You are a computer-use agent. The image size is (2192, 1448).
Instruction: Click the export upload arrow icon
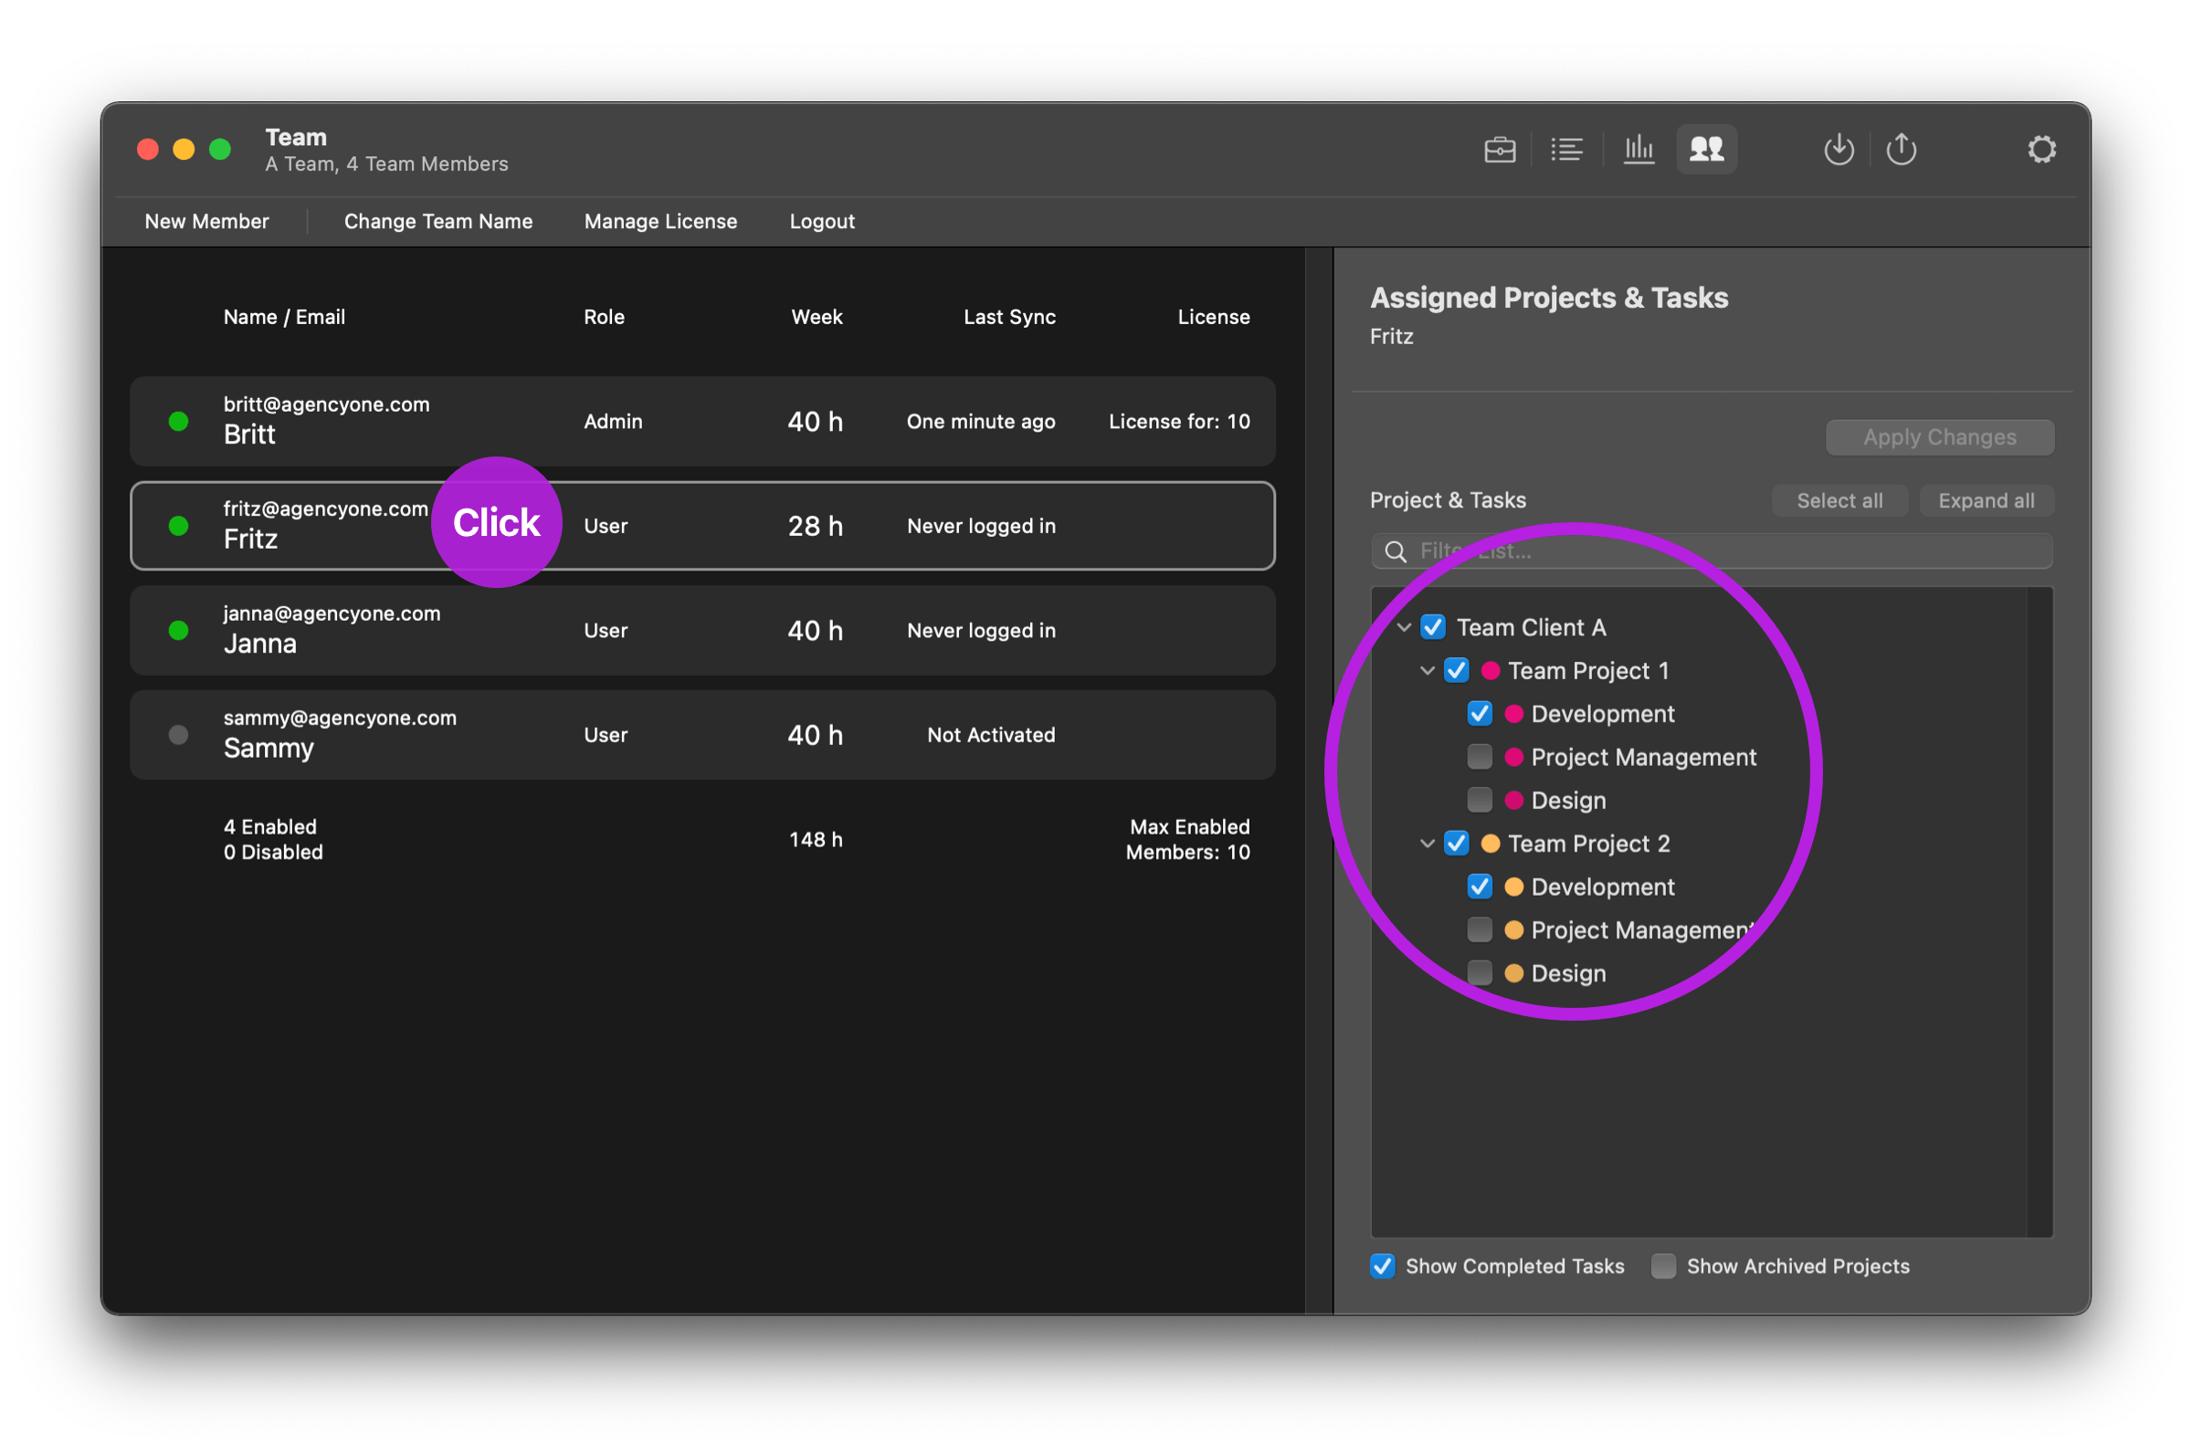click(1901, 150)
